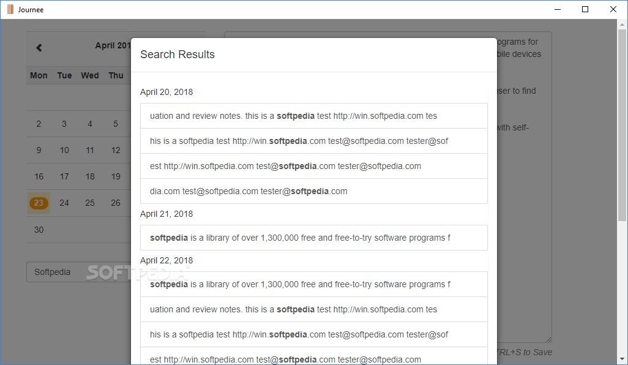Click the vertical scrollbar thumb
628x365 pixels.
coord(622,125)
